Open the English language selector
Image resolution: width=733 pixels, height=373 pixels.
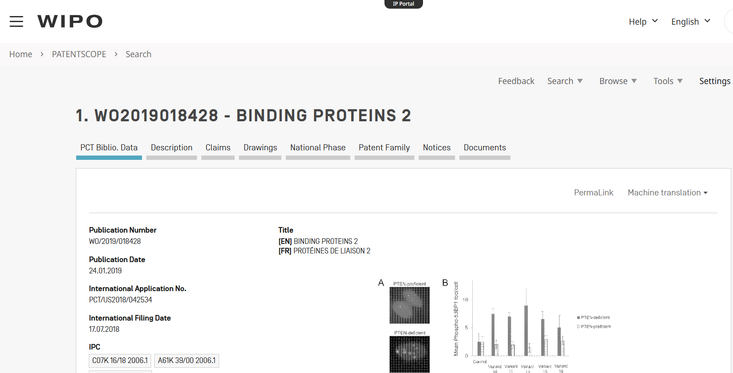coord(690,22)
